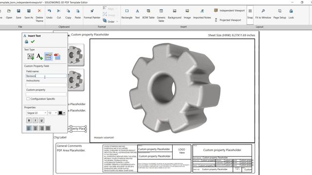This screenshot has height=175, width=312.
Task: Select the Chg Label text
Action: pos(60,137)
